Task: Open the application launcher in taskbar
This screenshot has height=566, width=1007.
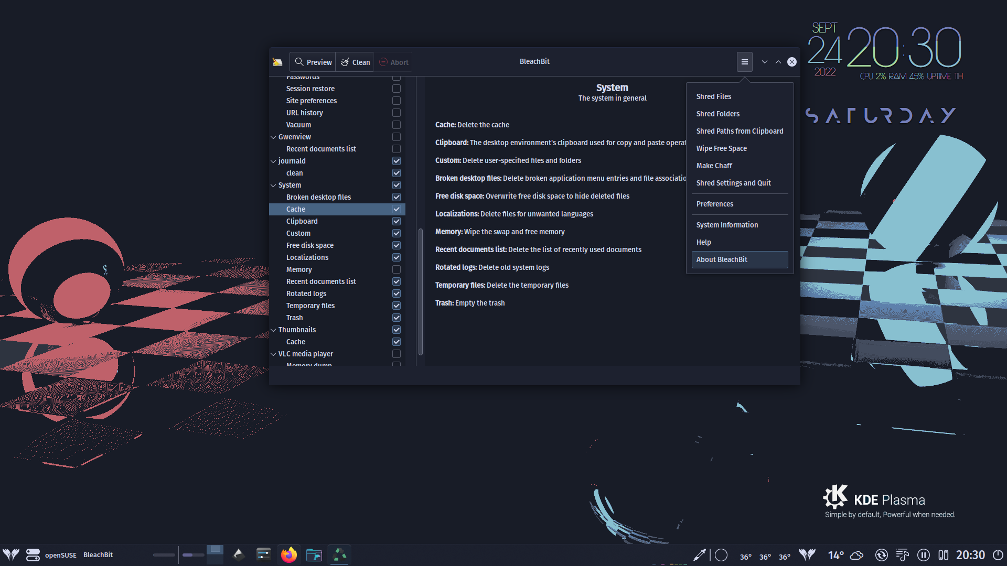Action: point(11,554)
